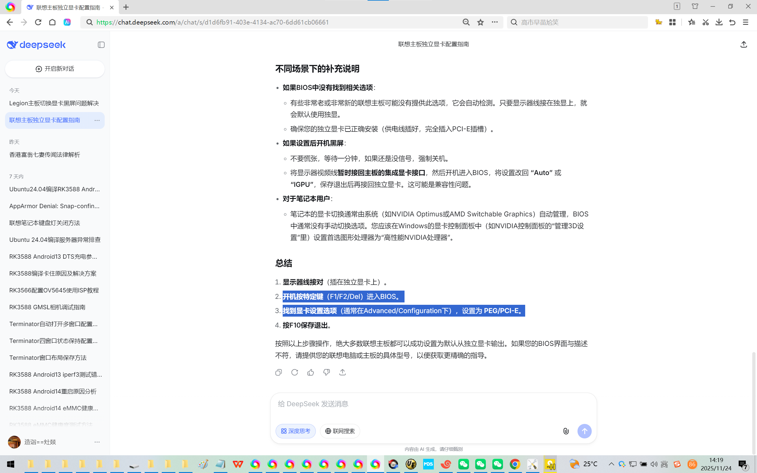757x473 pixels.
Task: Open user account menu dots
Action: tap(97, 442)
